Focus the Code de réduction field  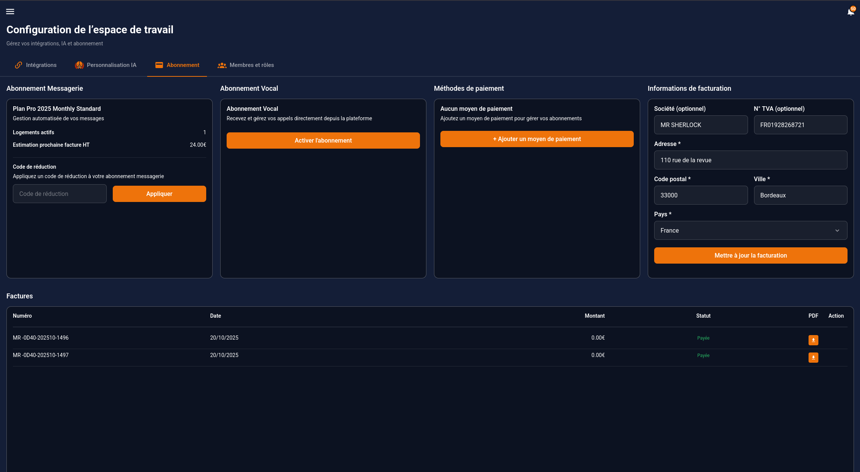(x=60, y=194)
